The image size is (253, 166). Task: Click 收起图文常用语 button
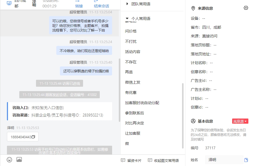[163, 160]
